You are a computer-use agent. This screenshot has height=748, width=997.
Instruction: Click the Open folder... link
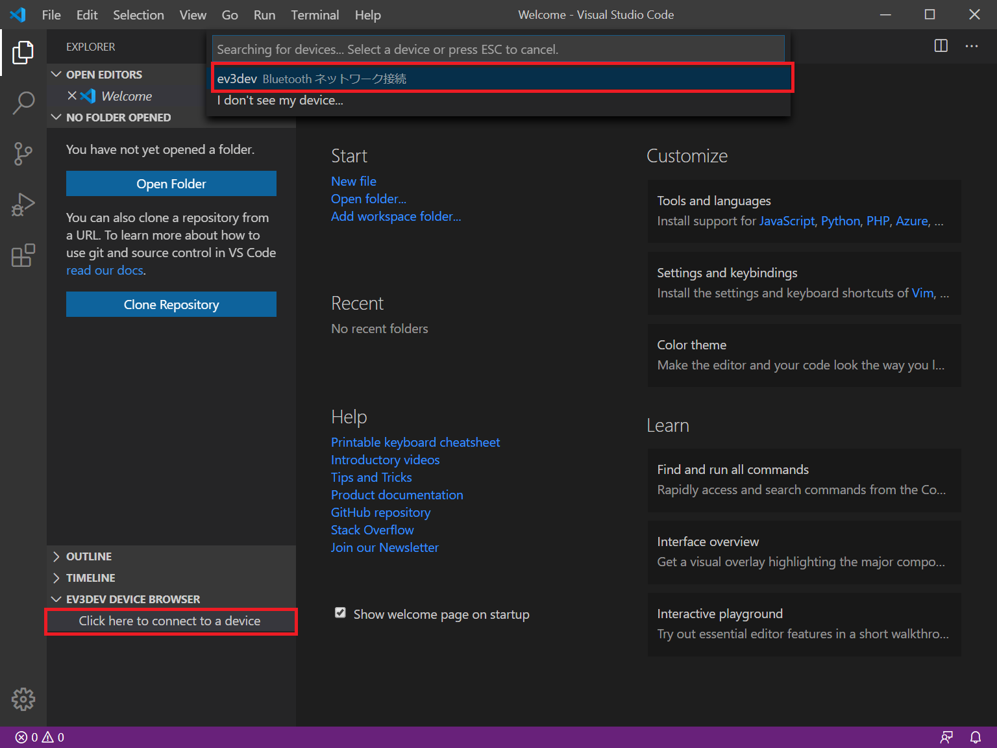pyautogui.click(x=369, y=199)
